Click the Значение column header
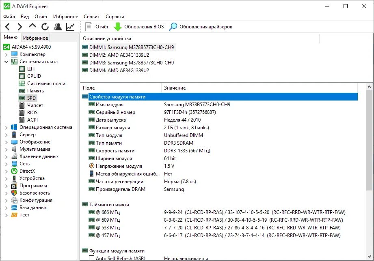 (259, 88)
